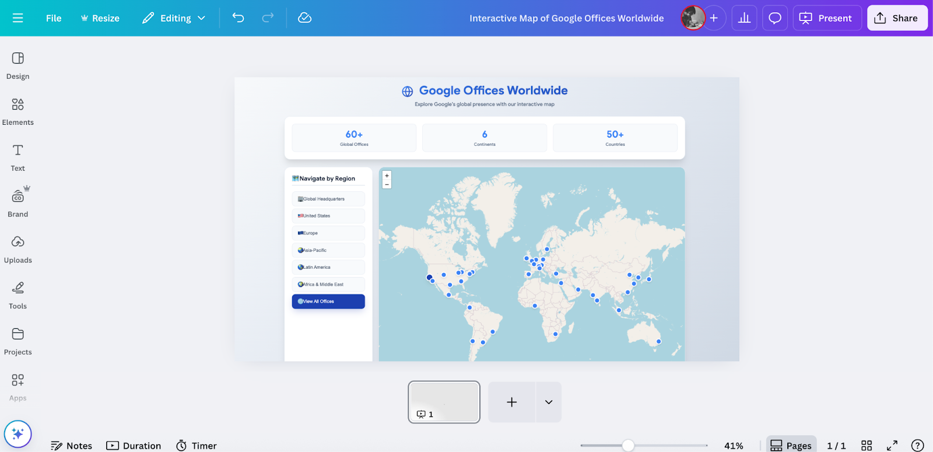This screenshot has height=452, width=933.
Task: Select Asia-Pacific in the region list
Action: click(x=328, y=250)
